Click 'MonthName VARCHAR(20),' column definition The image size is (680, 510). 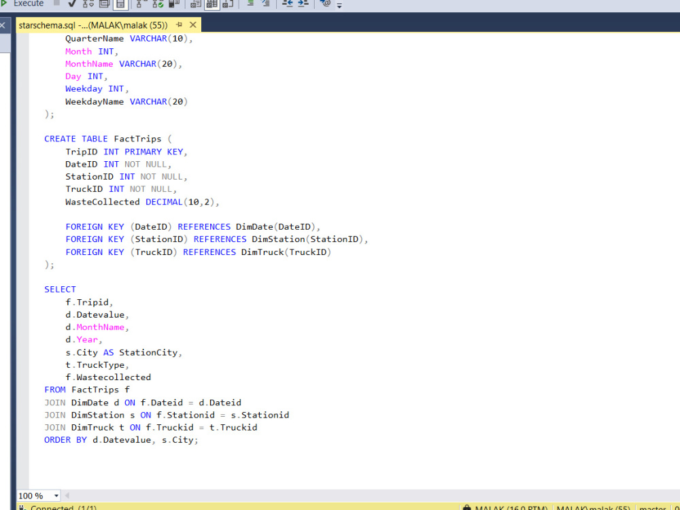[x=124, y=64]
